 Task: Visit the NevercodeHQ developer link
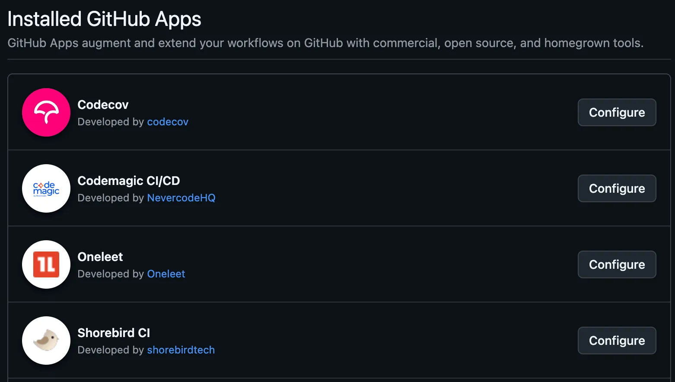181,198
